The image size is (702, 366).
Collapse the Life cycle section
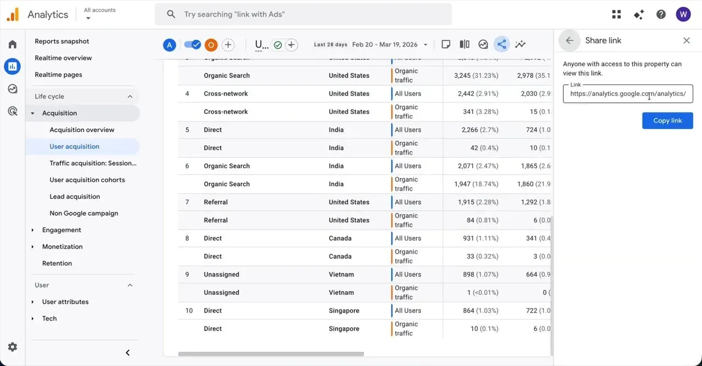click(130, 96)
